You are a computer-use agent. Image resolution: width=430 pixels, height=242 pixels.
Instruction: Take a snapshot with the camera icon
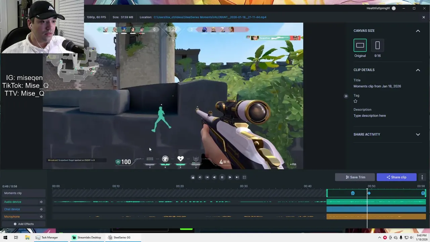click(193, 177)
